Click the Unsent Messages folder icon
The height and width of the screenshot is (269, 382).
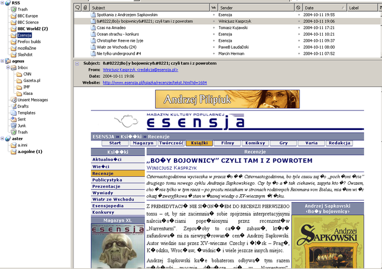14,100
